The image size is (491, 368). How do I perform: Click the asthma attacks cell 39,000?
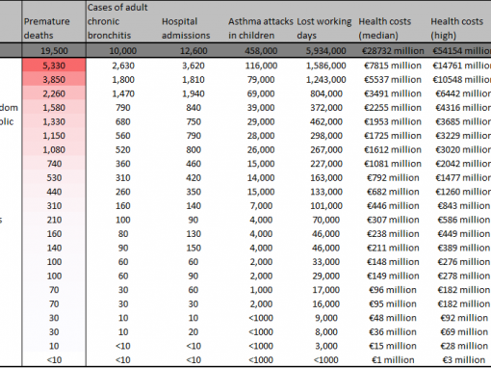pos(261,108)
